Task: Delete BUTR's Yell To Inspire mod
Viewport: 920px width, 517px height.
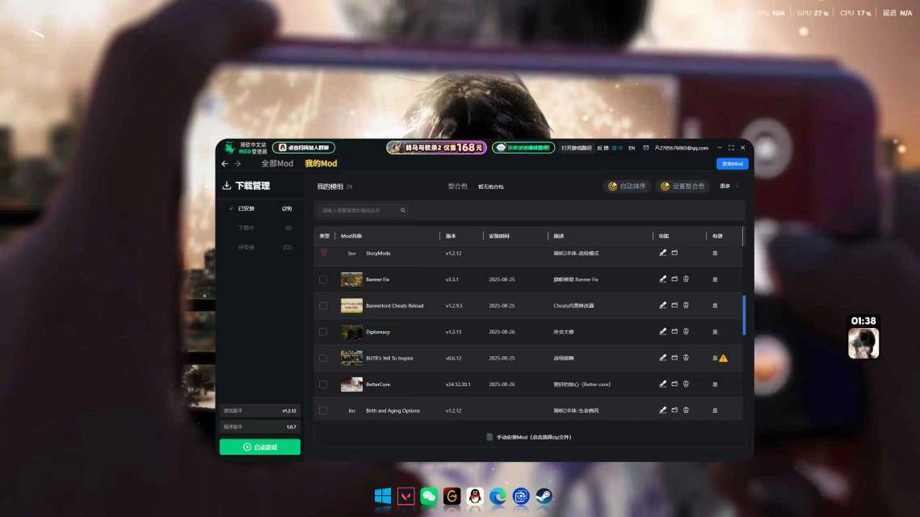Action: tap(686, 357)
